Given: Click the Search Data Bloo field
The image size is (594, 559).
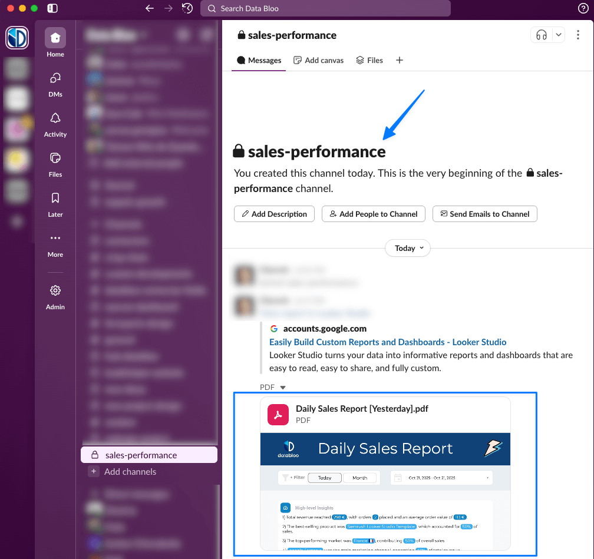Looking at the screenshot, I should [x=325, y=8].
